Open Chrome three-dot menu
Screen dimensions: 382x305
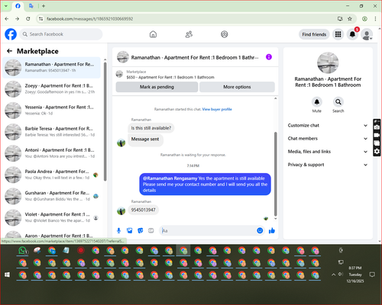375,19
